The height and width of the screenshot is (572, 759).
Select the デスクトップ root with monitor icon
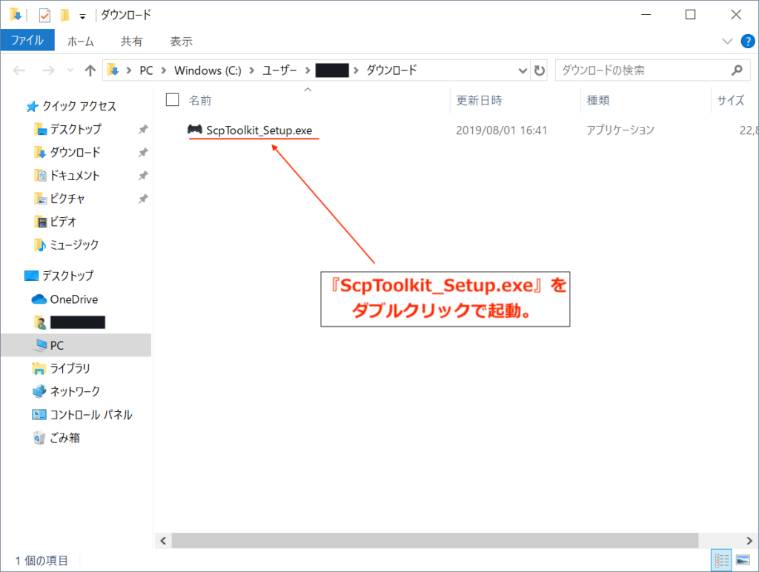click(67, 276)
